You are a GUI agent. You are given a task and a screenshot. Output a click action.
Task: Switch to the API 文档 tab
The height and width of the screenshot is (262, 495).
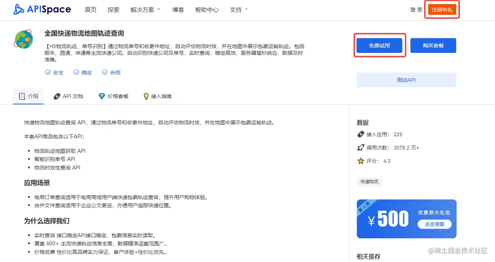coord(68,96)
